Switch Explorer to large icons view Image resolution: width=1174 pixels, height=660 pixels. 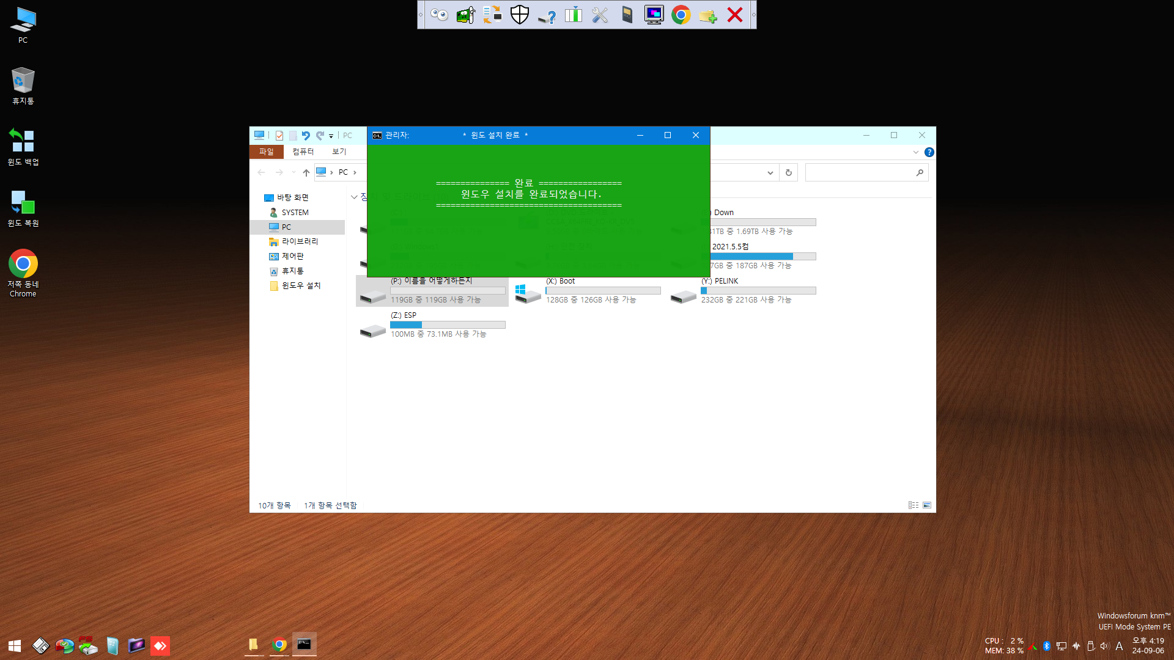[927, 505]
